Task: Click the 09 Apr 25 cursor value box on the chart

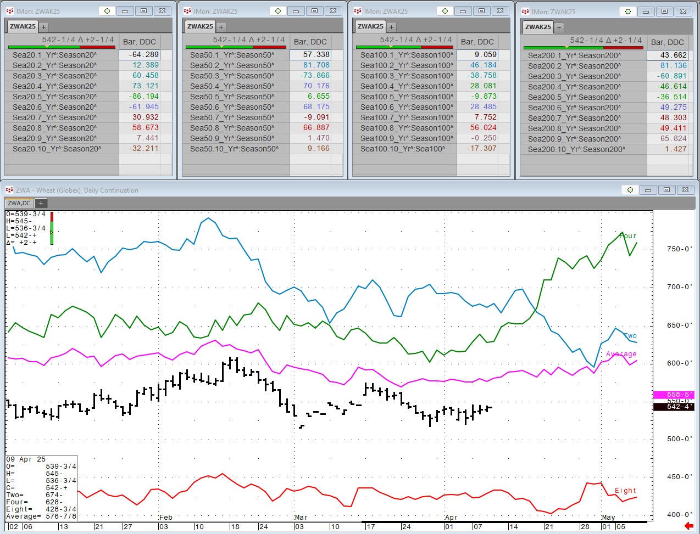Action: click(41, 487)
